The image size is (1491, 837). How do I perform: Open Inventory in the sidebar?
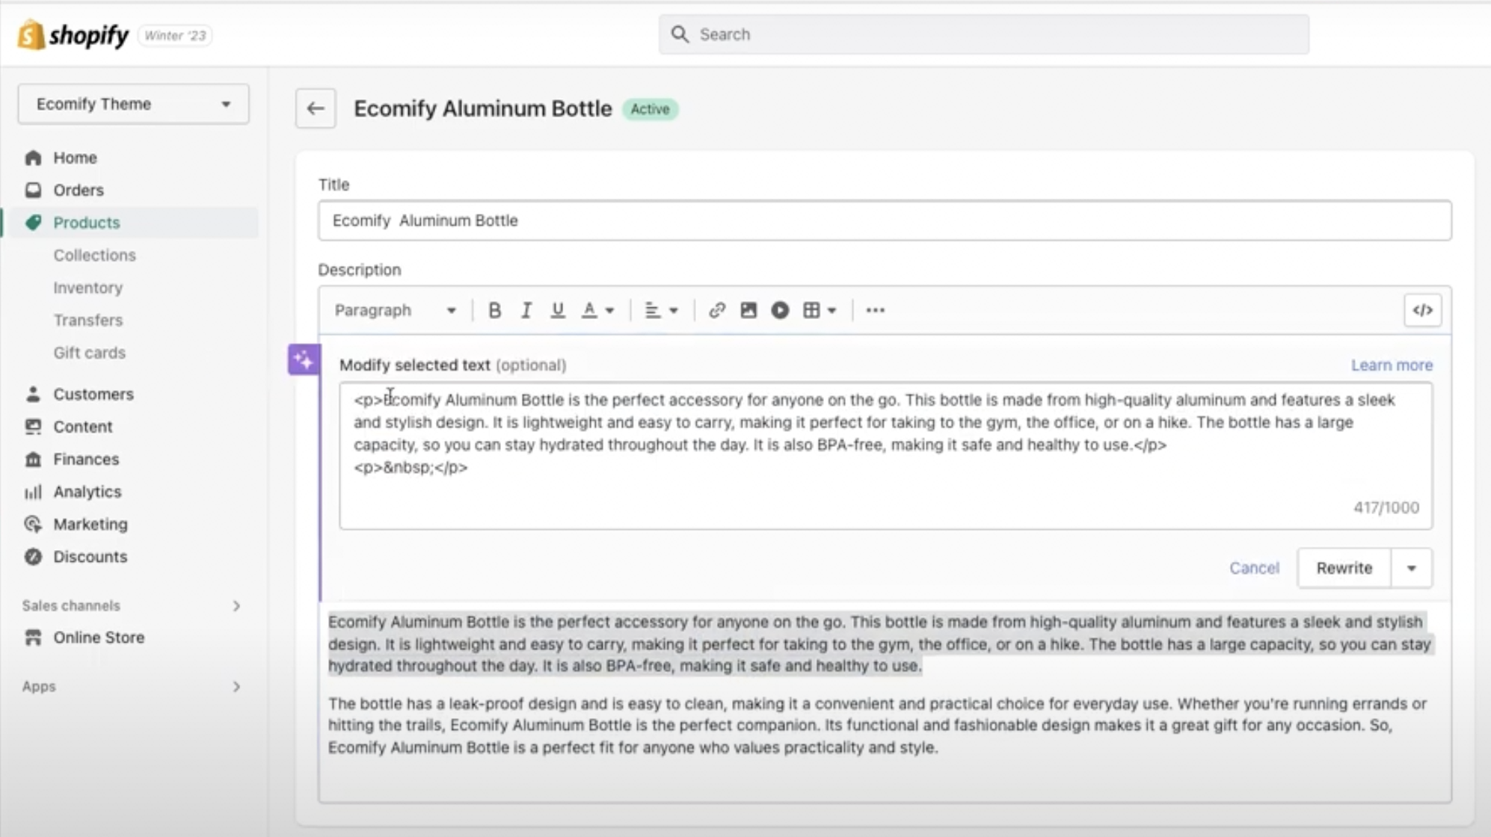[87, 288]
